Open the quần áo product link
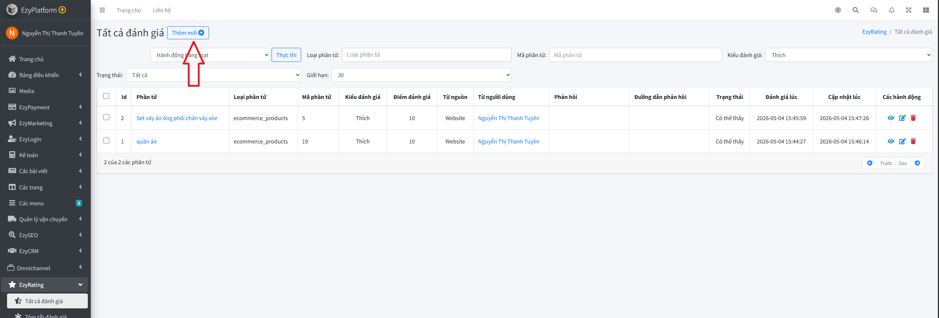Viewport: 939px width, 318px height. pyautogui.click(x=146, y=141)
